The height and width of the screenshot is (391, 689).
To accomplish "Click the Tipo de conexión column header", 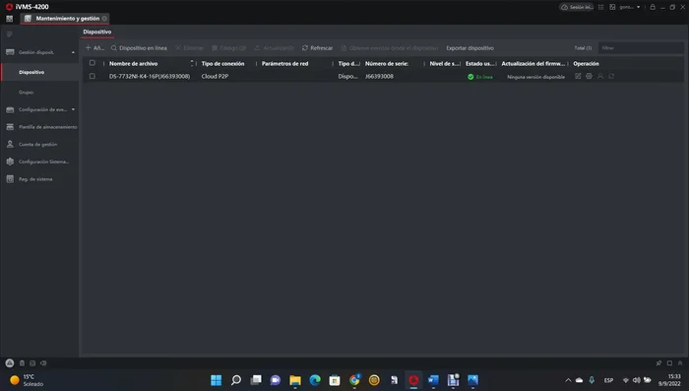I will tap(222, 64).
